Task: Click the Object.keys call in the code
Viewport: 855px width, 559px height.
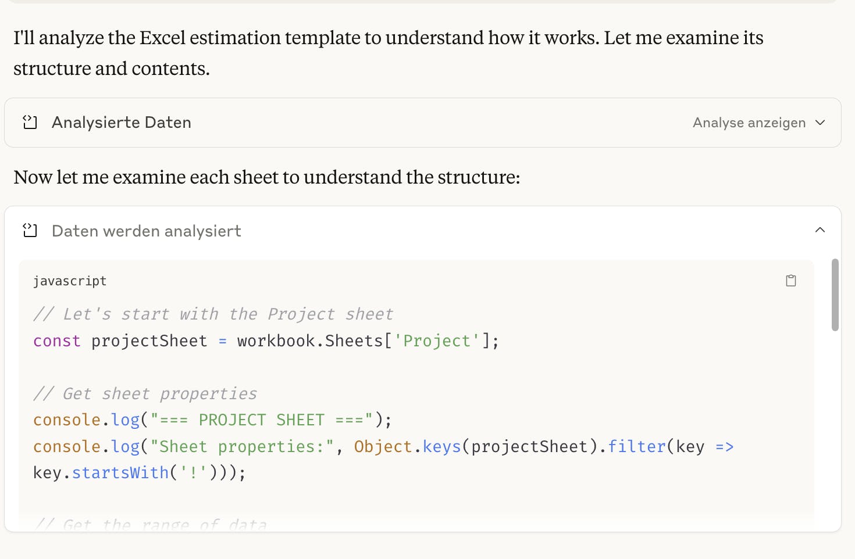Action: point(408,447)
